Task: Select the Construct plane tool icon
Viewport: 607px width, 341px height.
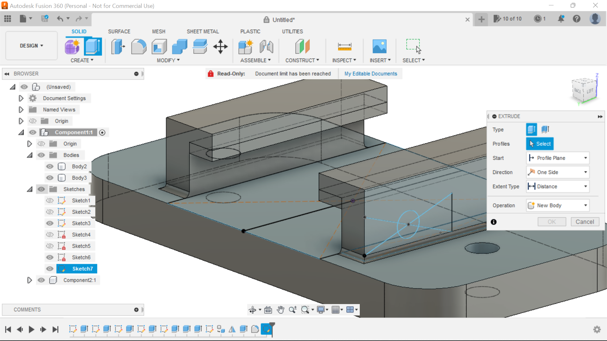Action: (x=302, y=46)
